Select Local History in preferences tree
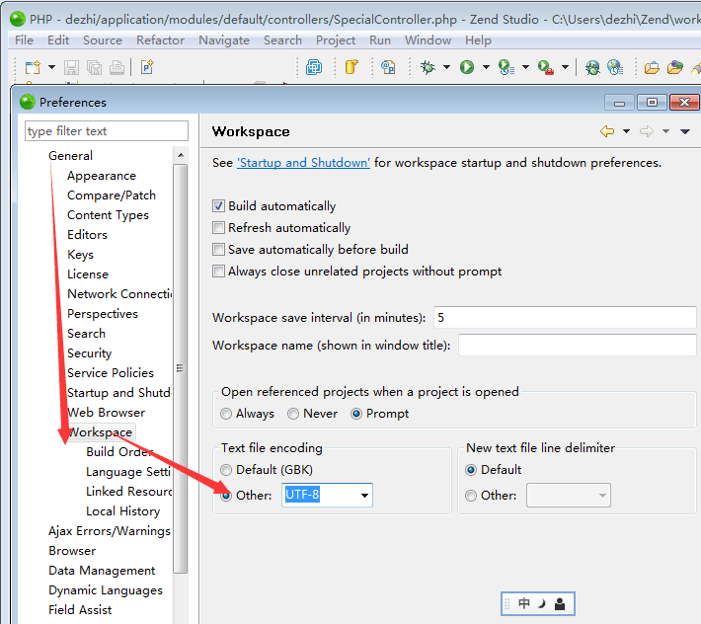701x624 pixels. (123, 510)
